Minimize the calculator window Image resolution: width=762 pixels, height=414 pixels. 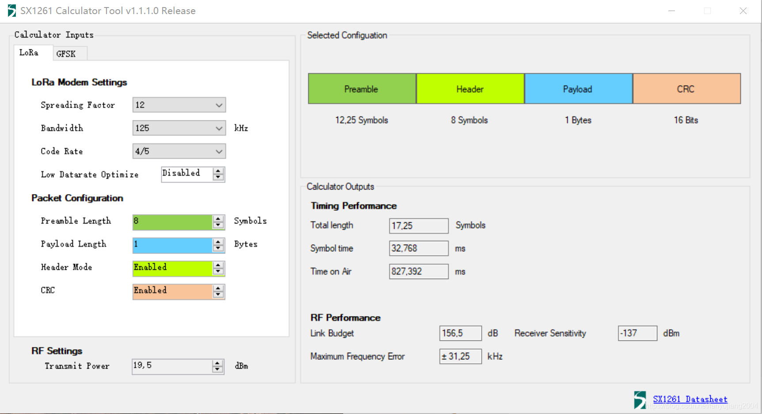[x=671, y=11]
